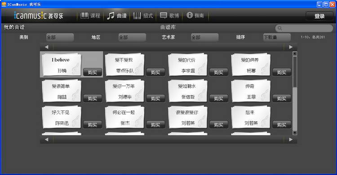Click the search box in 曲谱库

click(x=304, y=28)
